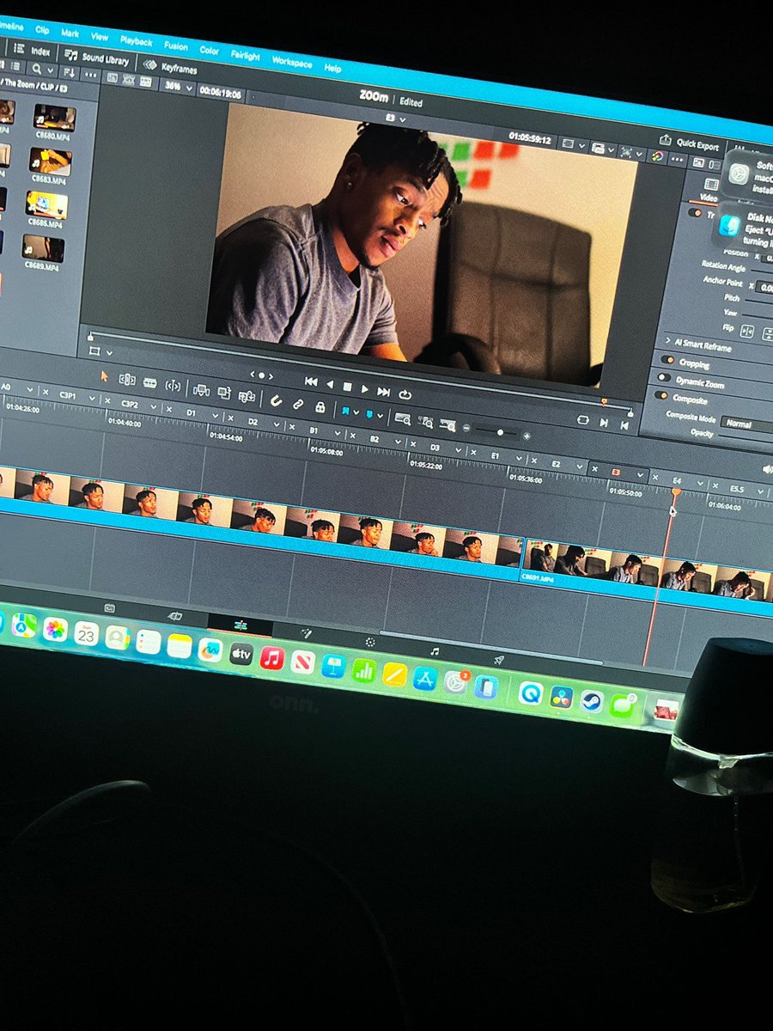Open the Color menu
This screenshot has width=773, height=1031.
(x=209, y=51)
